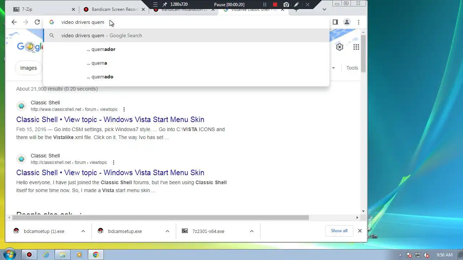This screenshot has width=463, height=260.
Task: Click the horizontal scrollbar of the page
Action: click(161, 217)
